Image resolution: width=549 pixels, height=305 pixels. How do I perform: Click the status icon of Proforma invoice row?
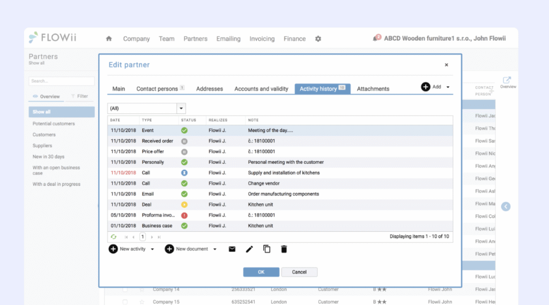(x=184, y=215)
